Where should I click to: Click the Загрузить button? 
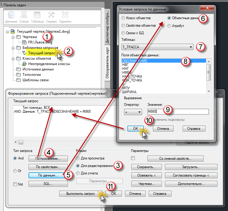(191, 167)
